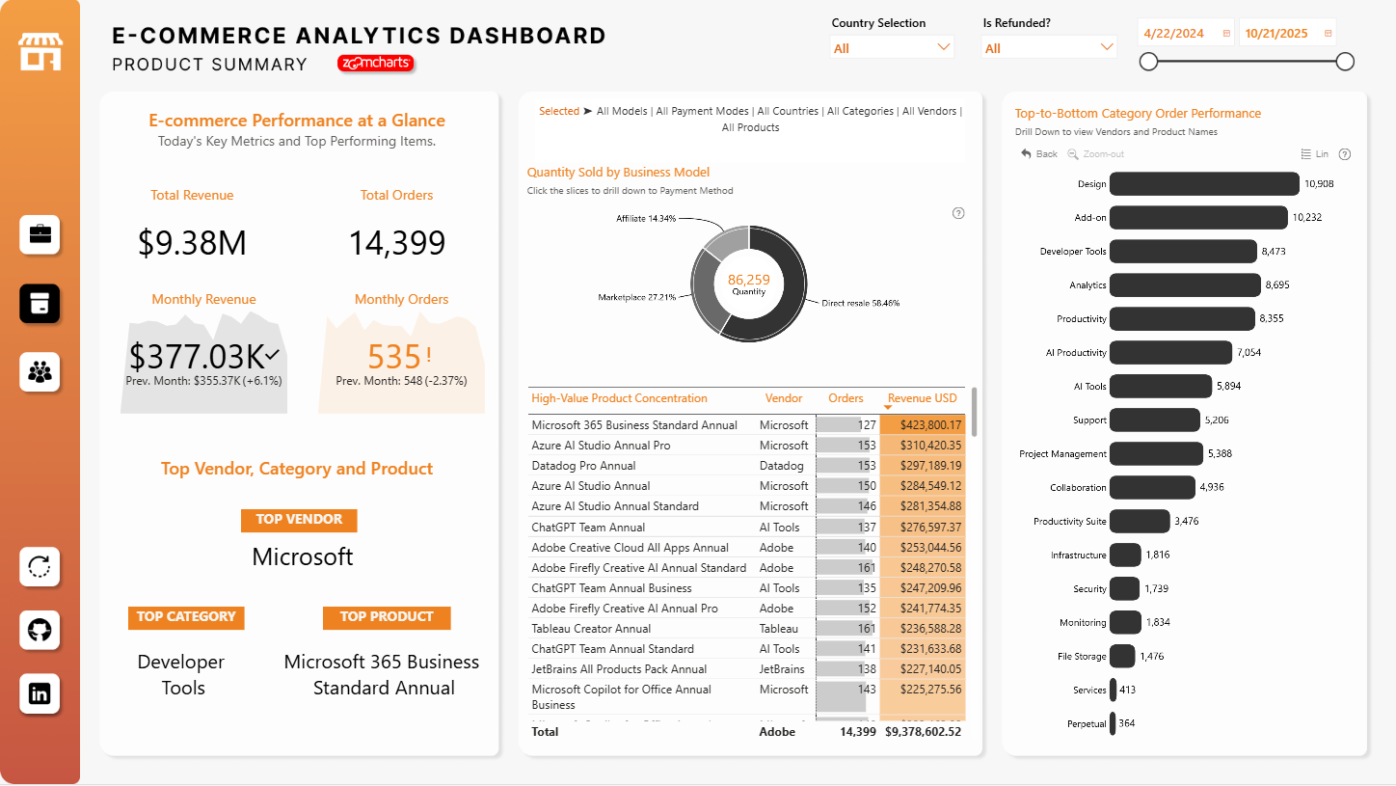Drill into the Collaboration category bar
The width and height of the screenshot is (1396, 786).
point(1152,487)
